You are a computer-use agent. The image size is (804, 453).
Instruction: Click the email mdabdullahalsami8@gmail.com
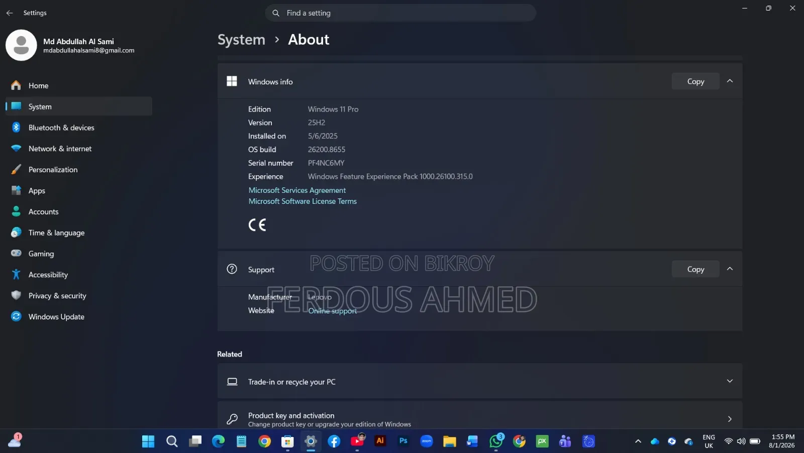click(x=89, y=51)
